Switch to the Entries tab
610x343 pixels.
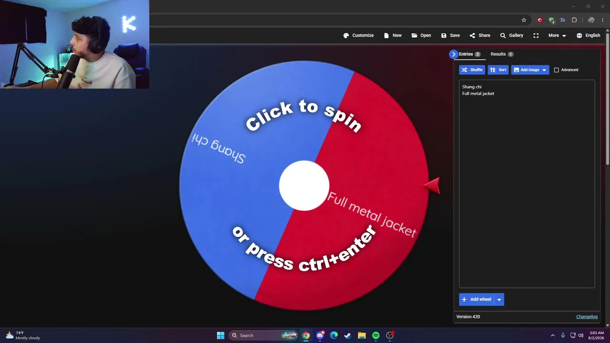[x=469, y=54]
